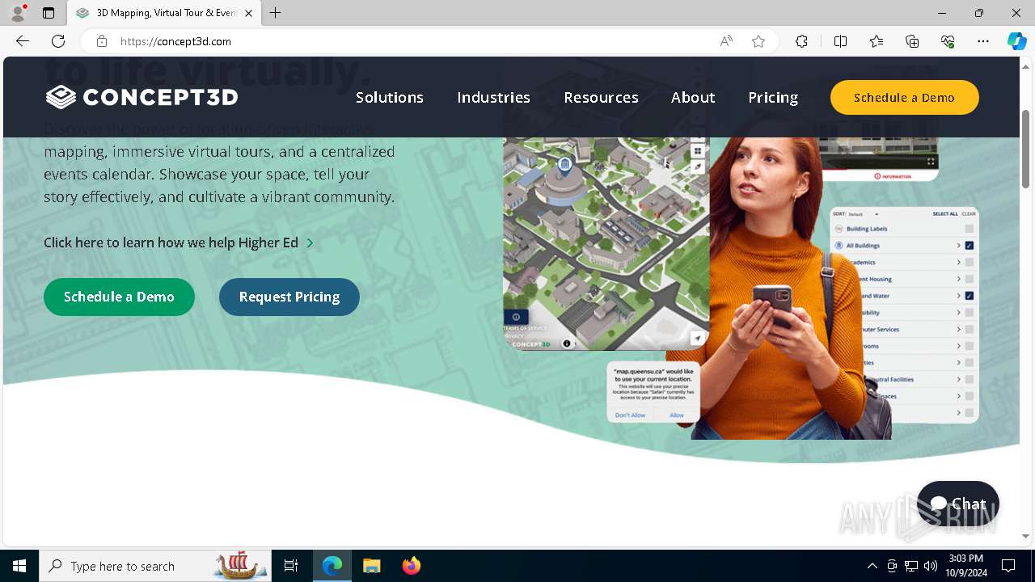Expand the Land and Water chevron
Image resolution: width=1035 pixels, height=582 pixels.
point(959,296)
